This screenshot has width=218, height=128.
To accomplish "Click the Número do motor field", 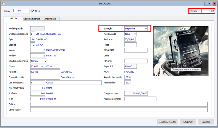I will point(140,99).
